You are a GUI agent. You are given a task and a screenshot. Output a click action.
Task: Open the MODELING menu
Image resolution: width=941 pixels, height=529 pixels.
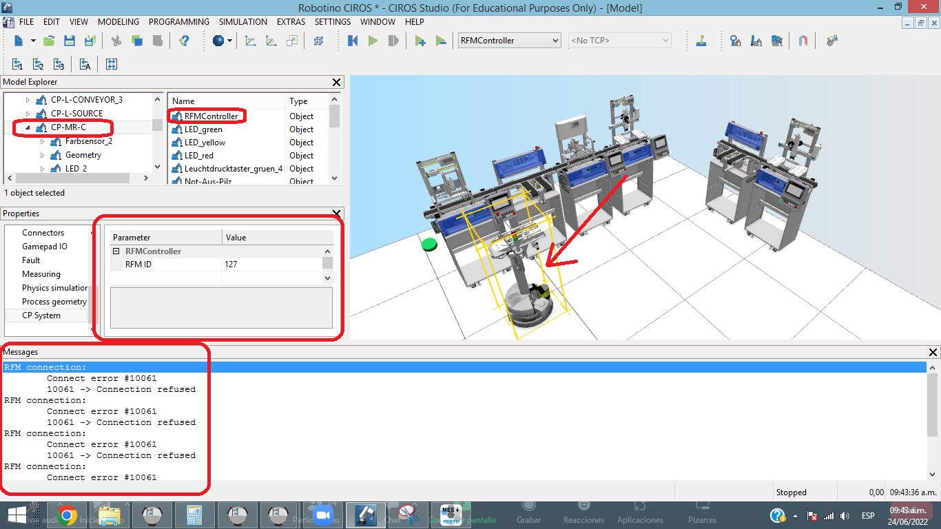coord(118,22)
